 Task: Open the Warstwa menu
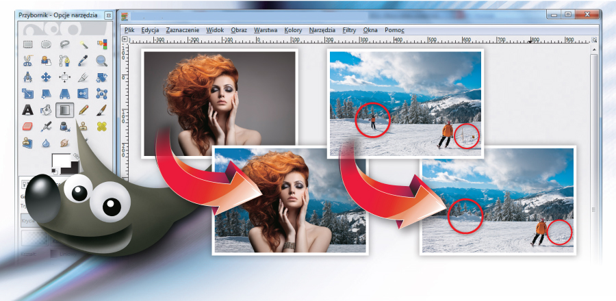tap(265, 30)
